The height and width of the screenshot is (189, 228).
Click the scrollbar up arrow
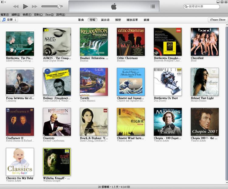227,25
